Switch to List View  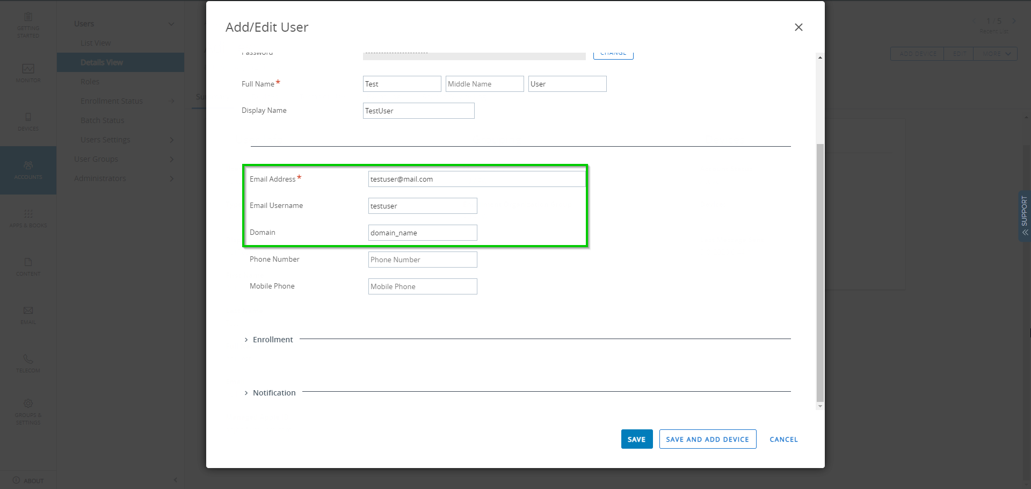(95, 43)
